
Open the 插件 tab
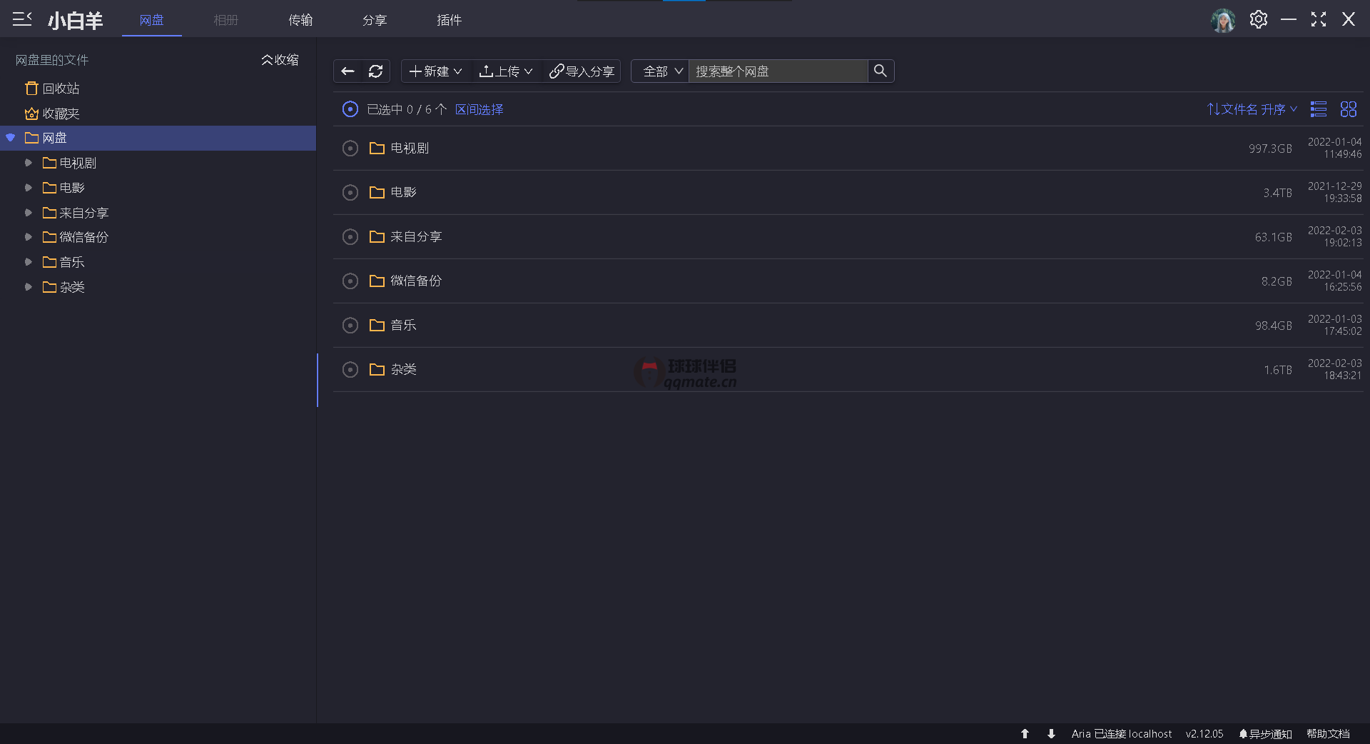click(449, 20)
